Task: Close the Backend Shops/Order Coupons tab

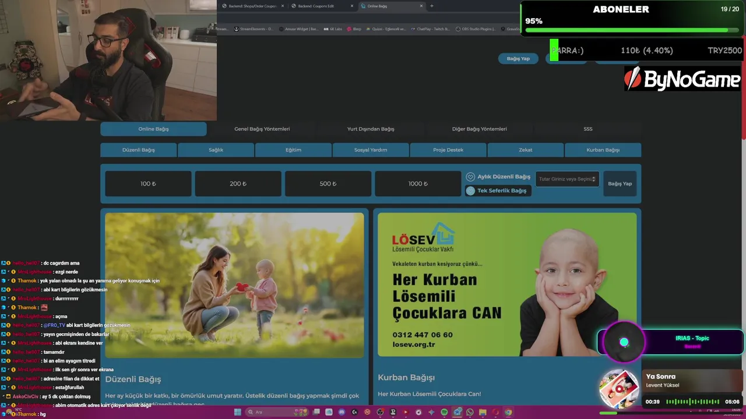Action: (283, 6)
